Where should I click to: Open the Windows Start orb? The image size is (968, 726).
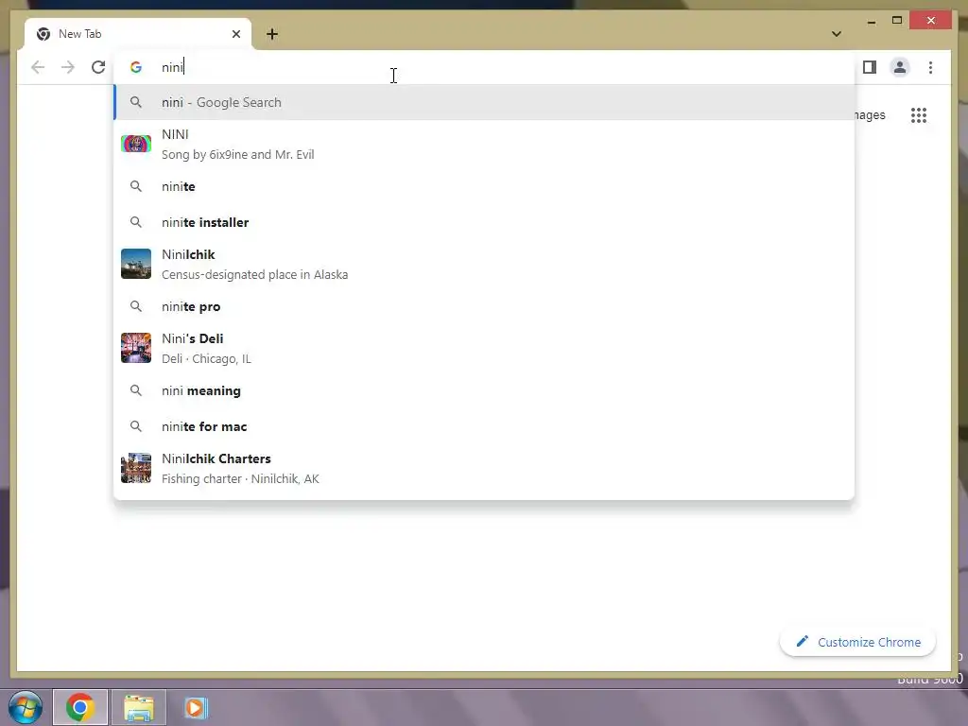26,707
